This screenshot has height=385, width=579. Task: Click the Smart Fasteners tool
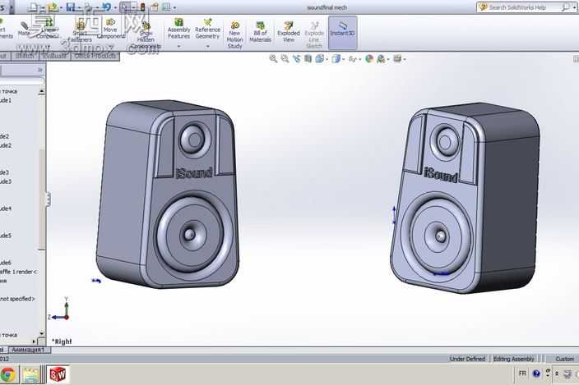(80, 32)
